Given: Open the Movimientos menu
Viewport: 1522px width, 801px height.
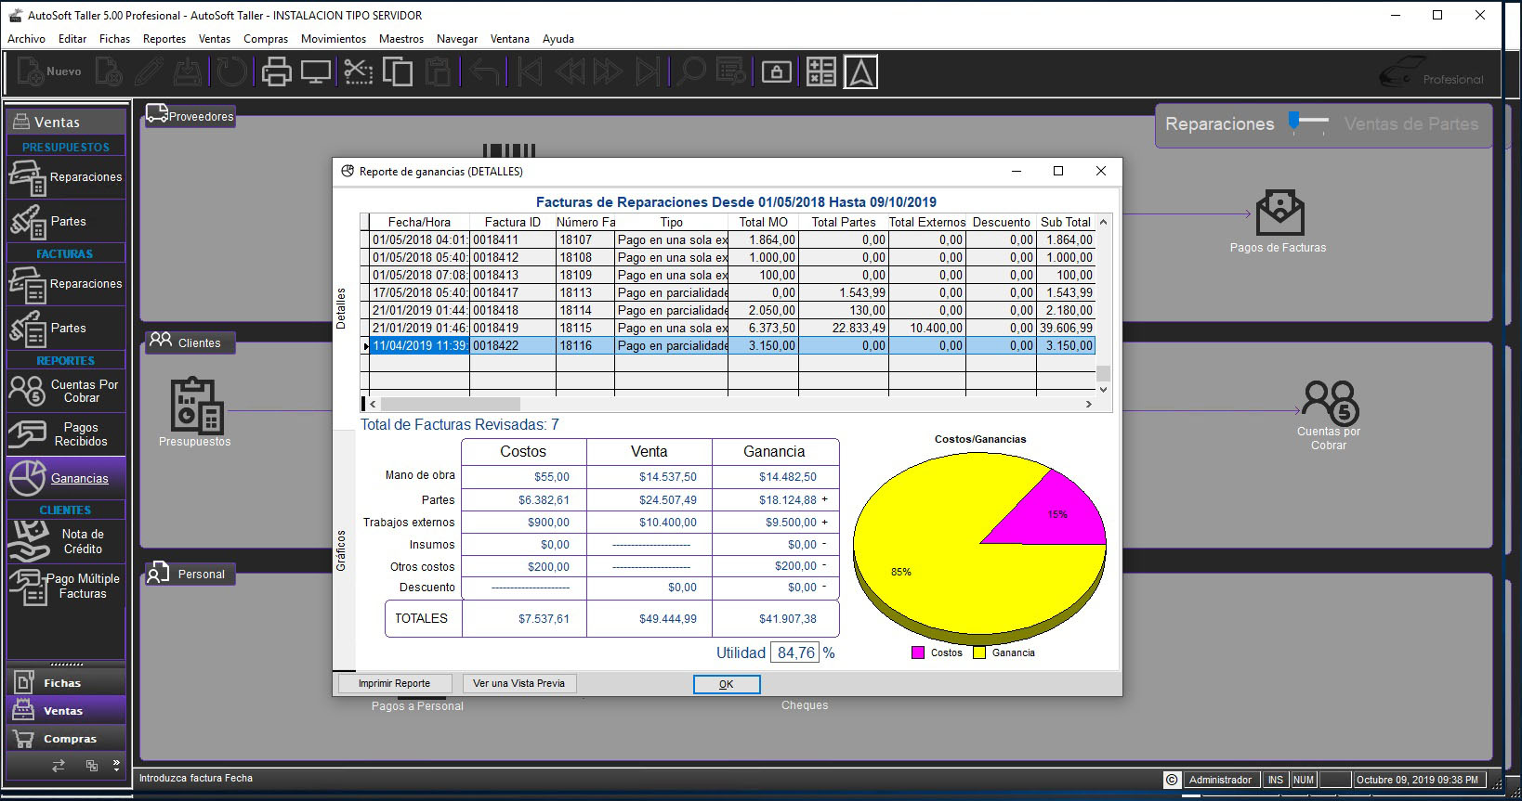Looking at the screenshot, I should pos(334,39).
